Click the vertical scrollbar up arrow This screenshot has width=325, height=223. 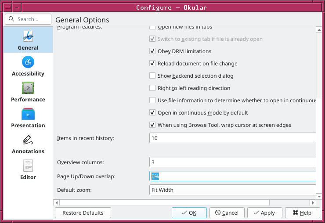[319, 30]
